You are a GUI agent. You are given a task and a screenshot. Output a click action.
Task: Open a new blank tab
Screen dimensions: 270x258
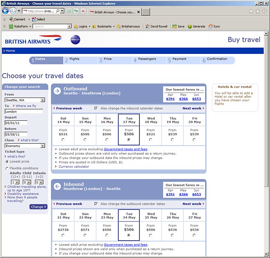[x=146, y=12]
